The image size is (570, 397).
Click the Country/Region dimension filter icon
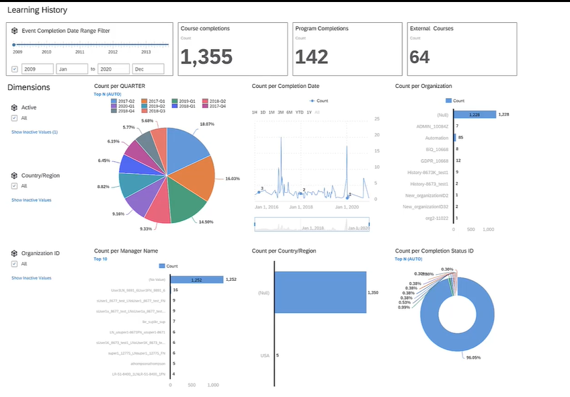click(x=14, y=175)
